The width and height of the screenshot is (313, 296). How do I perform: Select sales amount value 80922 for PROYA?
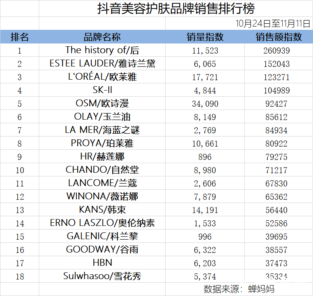pos(276,143)
